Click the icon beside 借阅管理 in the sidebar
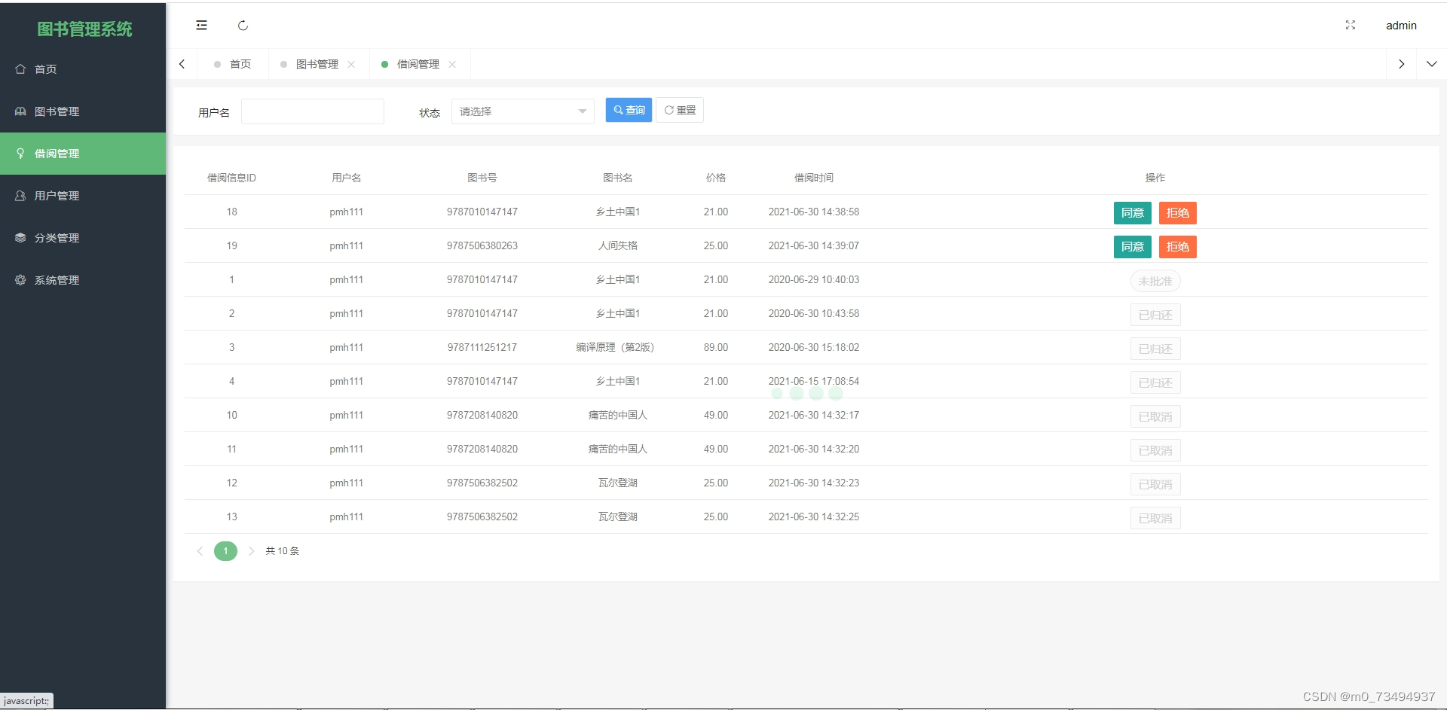Viewport: 1447px width, 710px height. tap(20, 153)
